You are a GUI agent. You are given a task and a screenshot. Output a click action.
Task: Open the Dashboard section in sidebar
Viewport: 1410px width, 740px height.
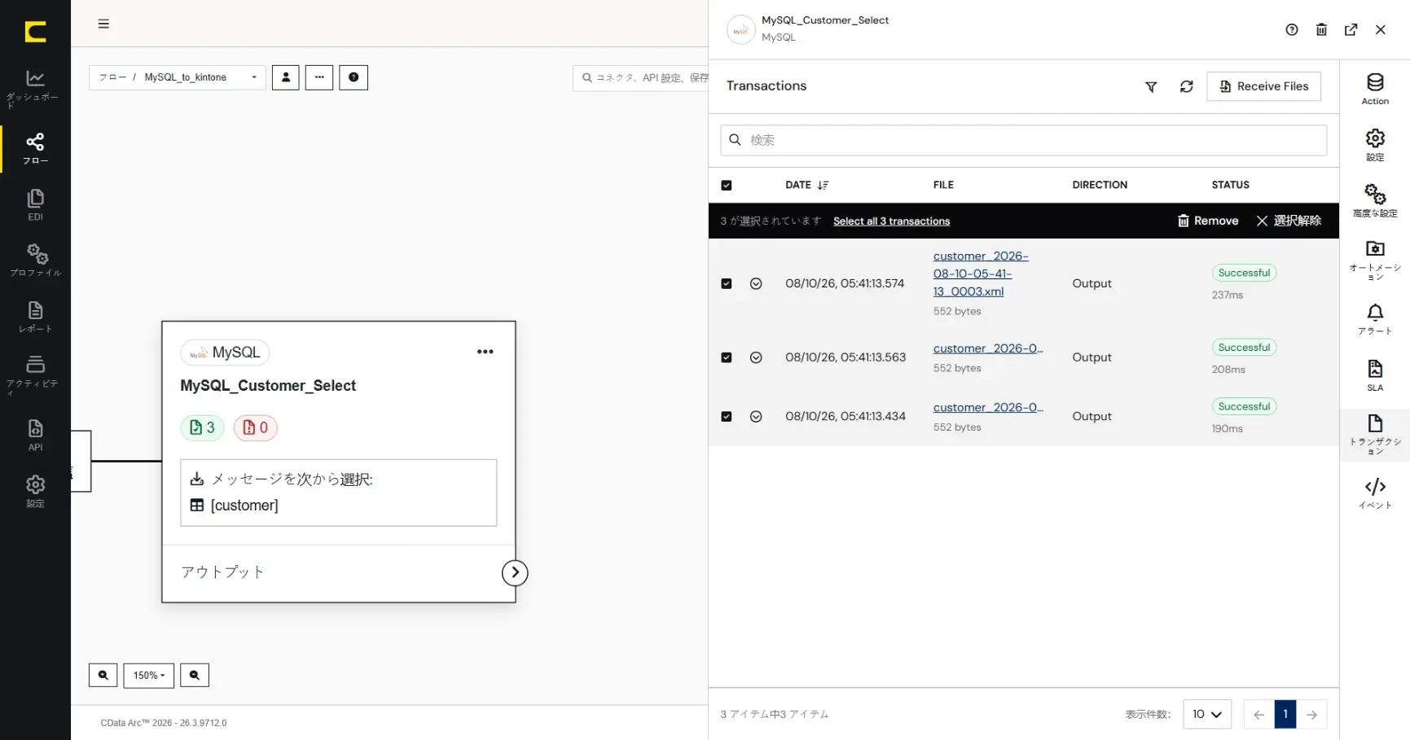point(35,89)
